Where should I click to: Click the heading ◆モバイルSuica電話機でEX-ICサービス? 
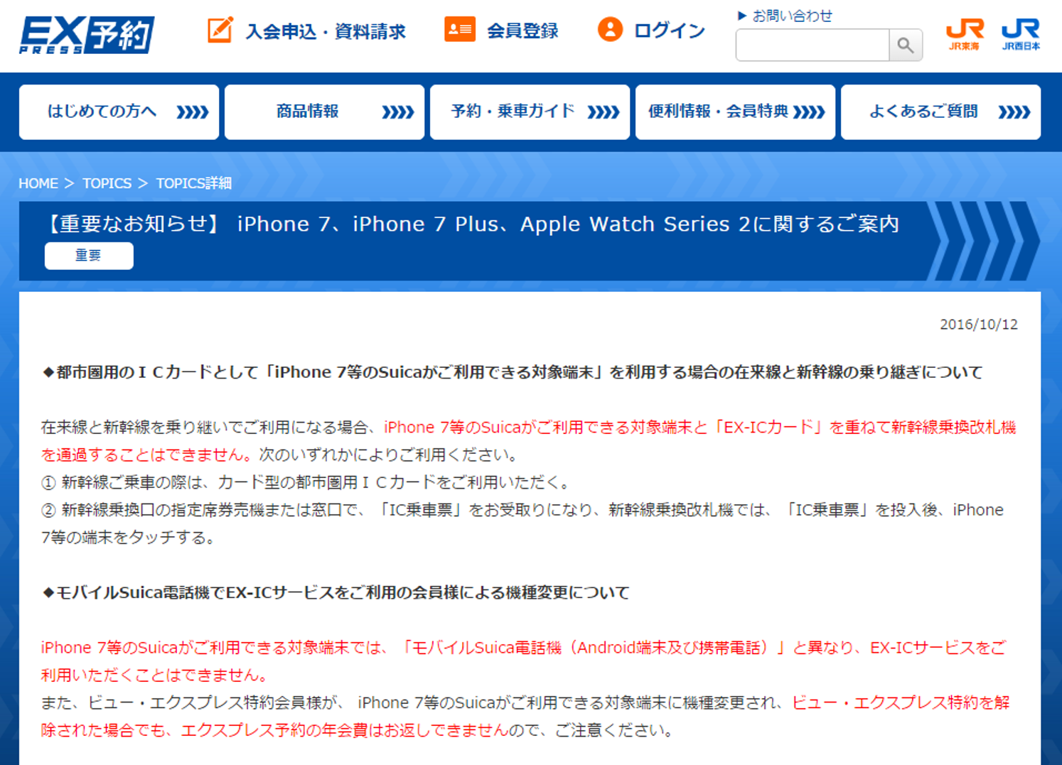tap(336, 592)
